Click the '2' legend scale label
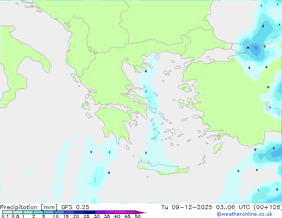The image size is (282, 218). click(33, 216)
